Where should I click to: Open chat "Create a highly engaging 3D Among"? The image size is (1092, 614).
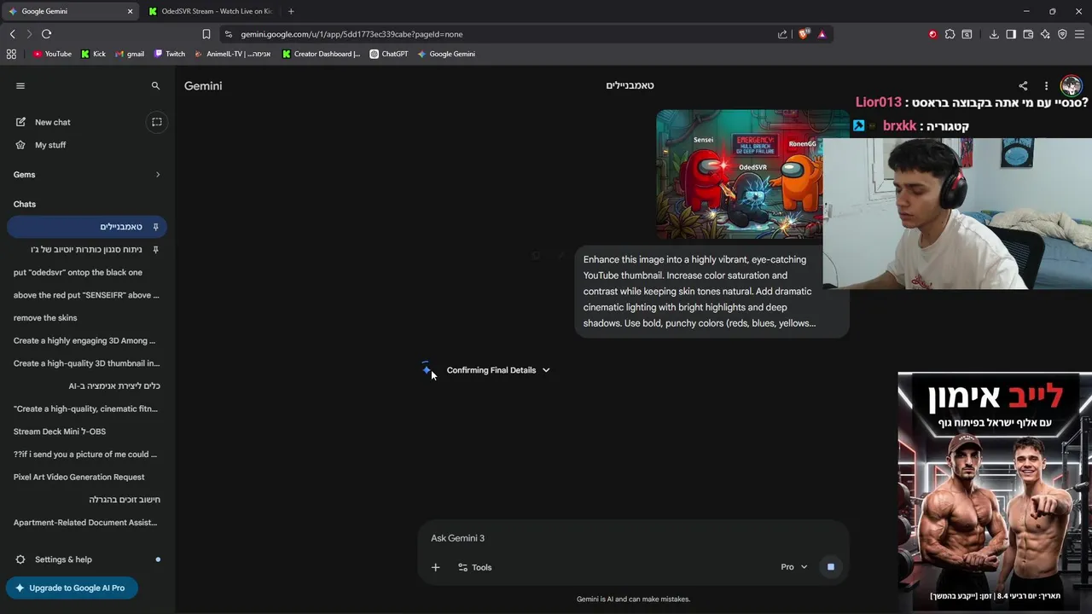click(x=86, y=340)
